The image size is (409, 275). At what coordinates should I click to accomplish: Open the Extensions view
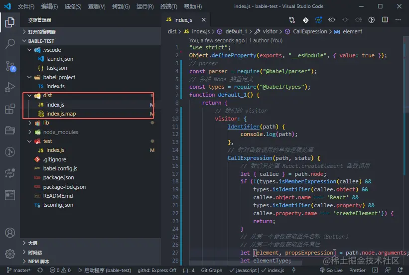click(x=10, y=109)
